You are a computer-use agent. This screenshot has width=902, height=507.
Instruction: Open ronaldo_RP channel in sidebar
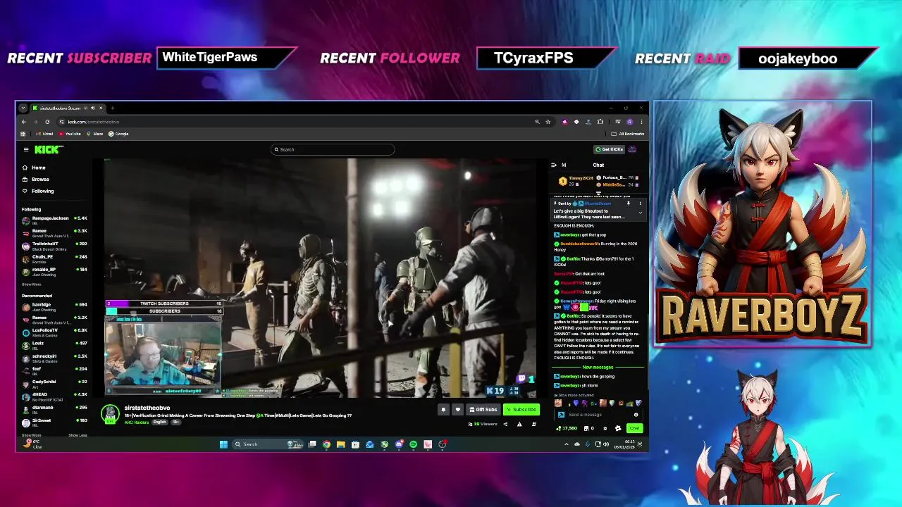(55, 270)
